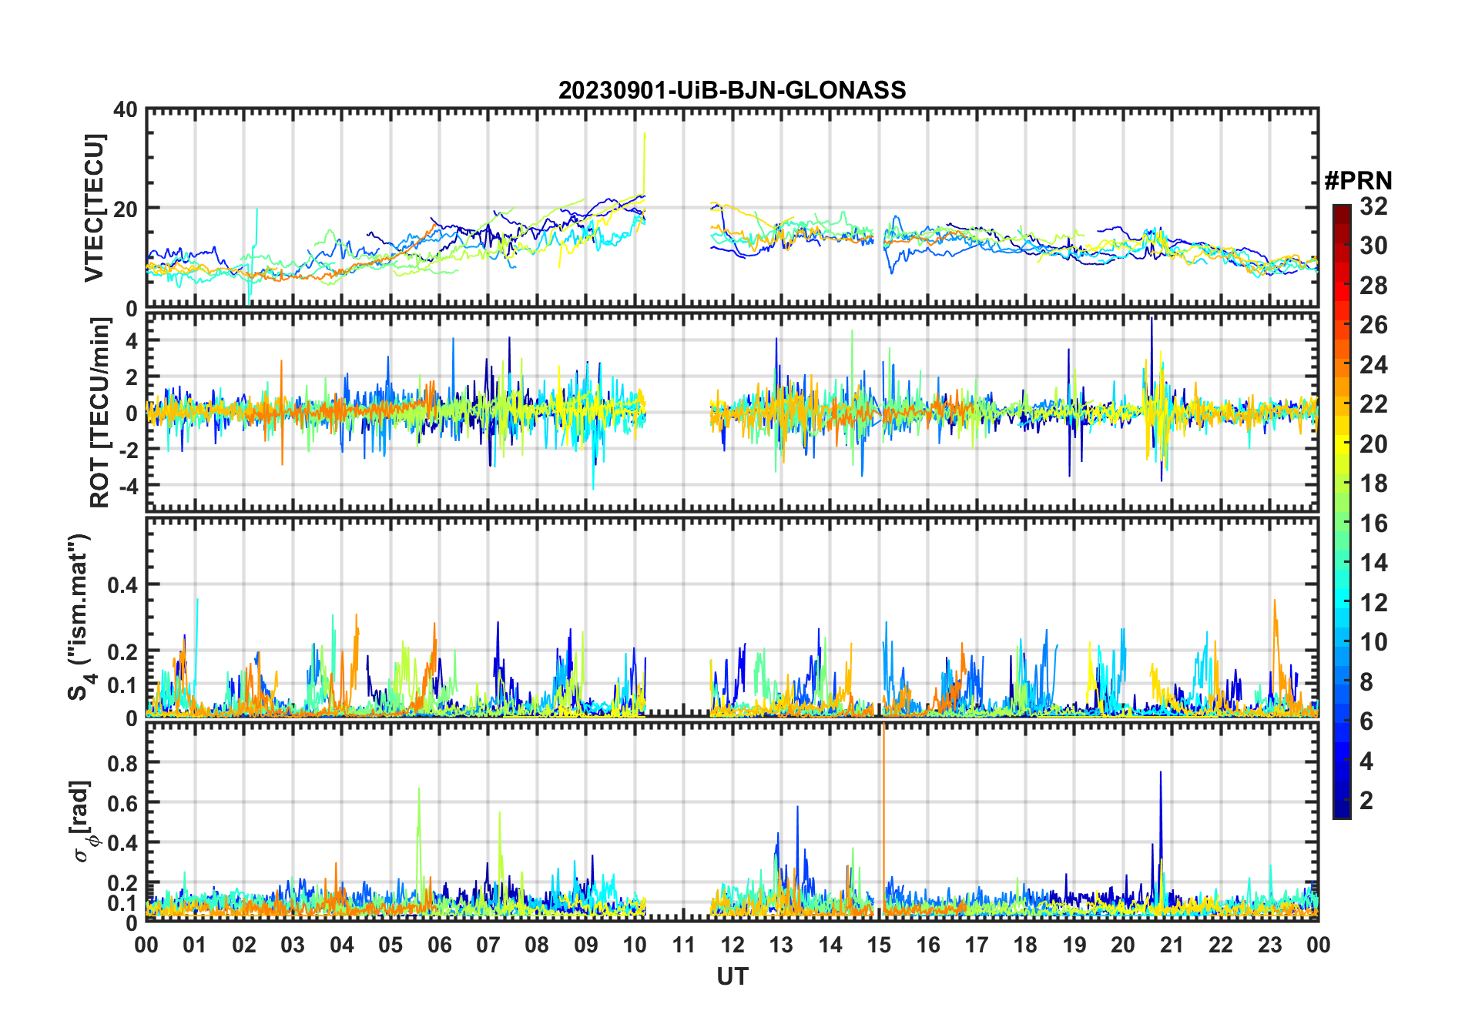Click the UT x-axis label
The width and height of the screenshot is (1465, 1024).
732,976
